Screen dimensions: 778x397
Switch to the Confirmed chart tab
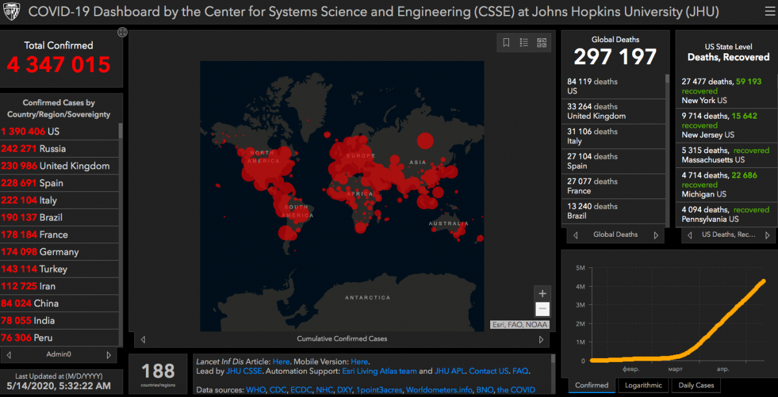pyautogui.click(x=592, y=385)
